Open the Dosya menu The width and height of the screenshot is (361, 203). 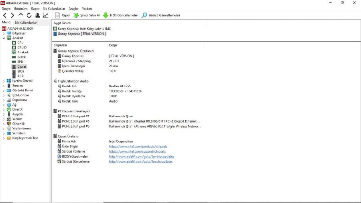tap(6, 9)
